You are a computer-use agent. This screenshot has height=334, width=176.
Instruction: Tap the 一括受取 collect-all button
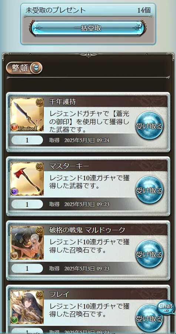coord(88,28)
